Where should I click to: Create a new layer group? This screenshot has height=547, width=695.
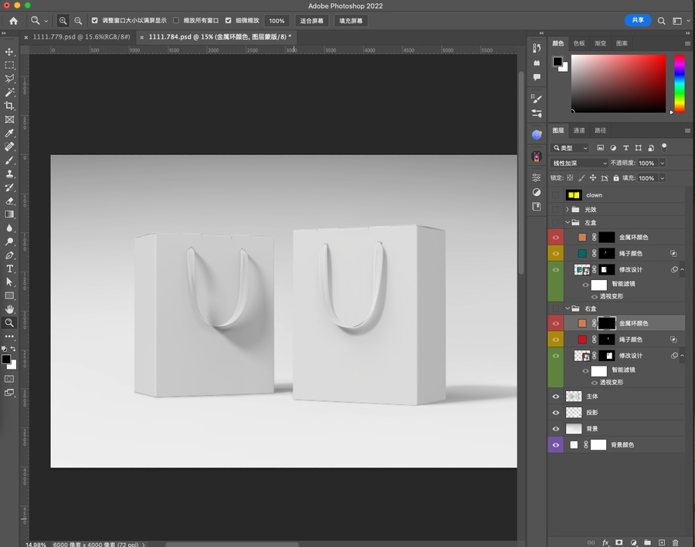click(648, 542)
